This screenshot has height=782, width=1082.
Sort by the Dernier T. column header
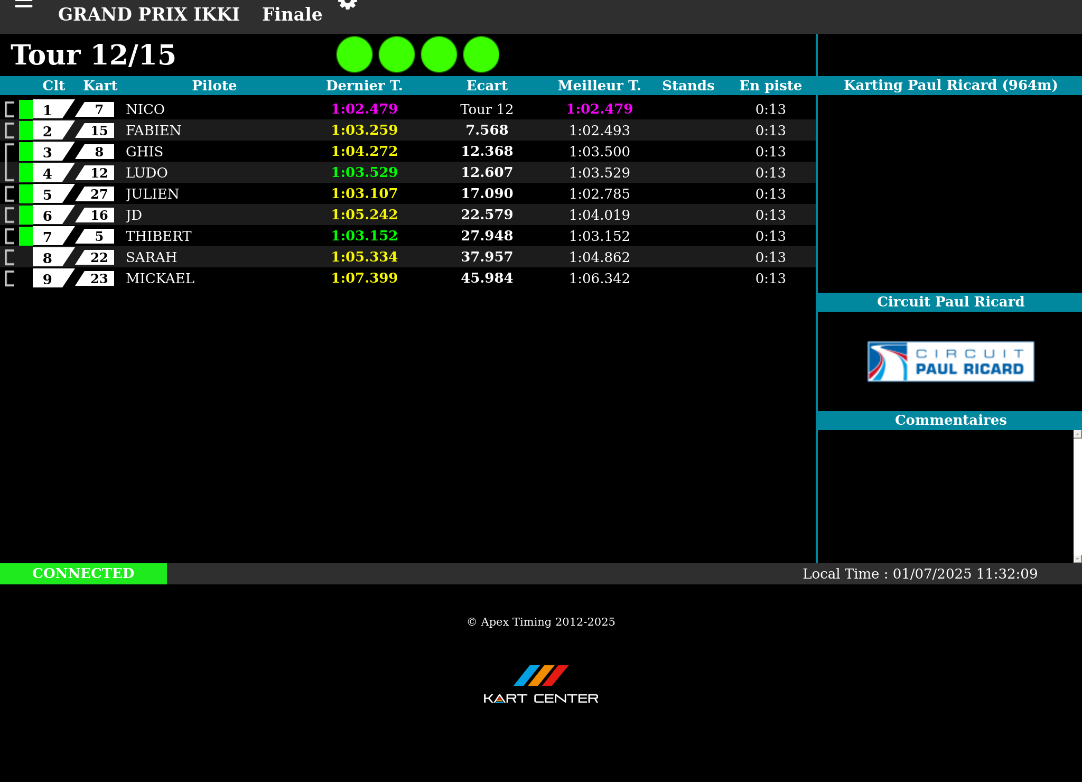(364, 86)
